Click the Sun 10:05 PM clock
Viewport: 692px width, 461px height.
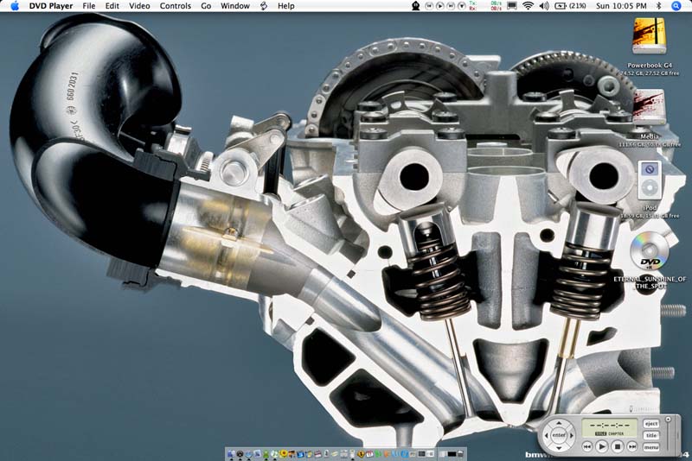tap(621, 6)
